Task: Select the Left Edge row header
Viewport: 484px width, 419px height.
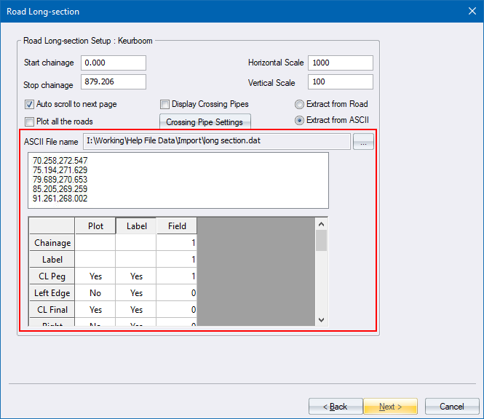Action: [x=52, y=293]
